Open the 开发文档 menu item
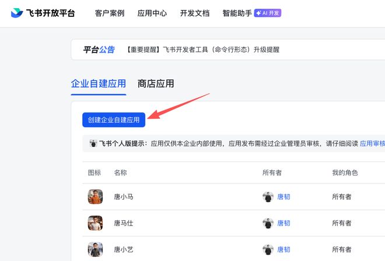Image resolution: width=385 pixels, height=261 pixels. click(x=195, y=13)
